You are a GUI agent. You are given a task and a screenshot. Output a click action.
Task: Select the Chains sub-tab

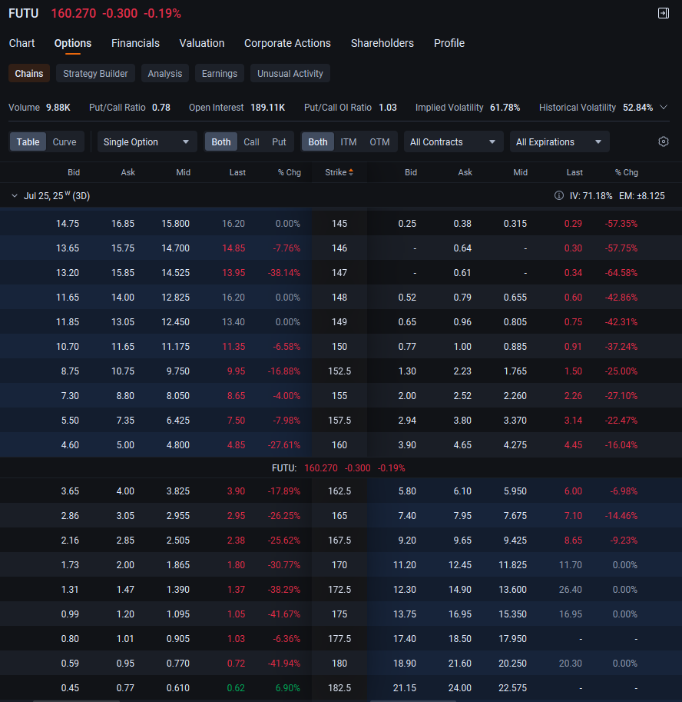[29, 73]
